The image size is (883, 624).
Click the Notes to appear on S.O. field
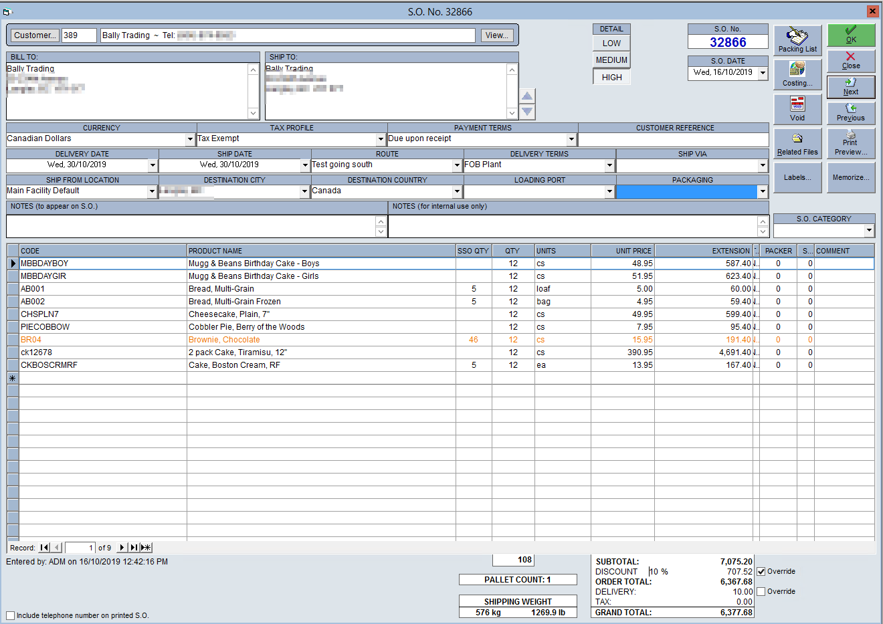(x=191, y=226)
